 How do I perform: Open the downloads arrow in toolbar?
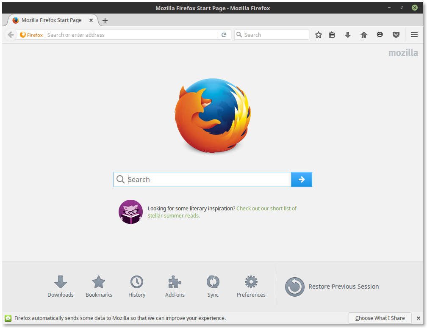(x=348, y=35)
